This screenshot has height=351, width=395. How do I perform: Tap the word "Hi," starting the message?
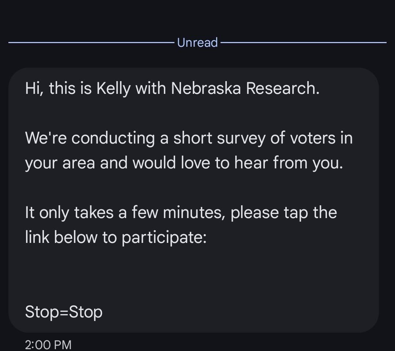coord(34,88)
